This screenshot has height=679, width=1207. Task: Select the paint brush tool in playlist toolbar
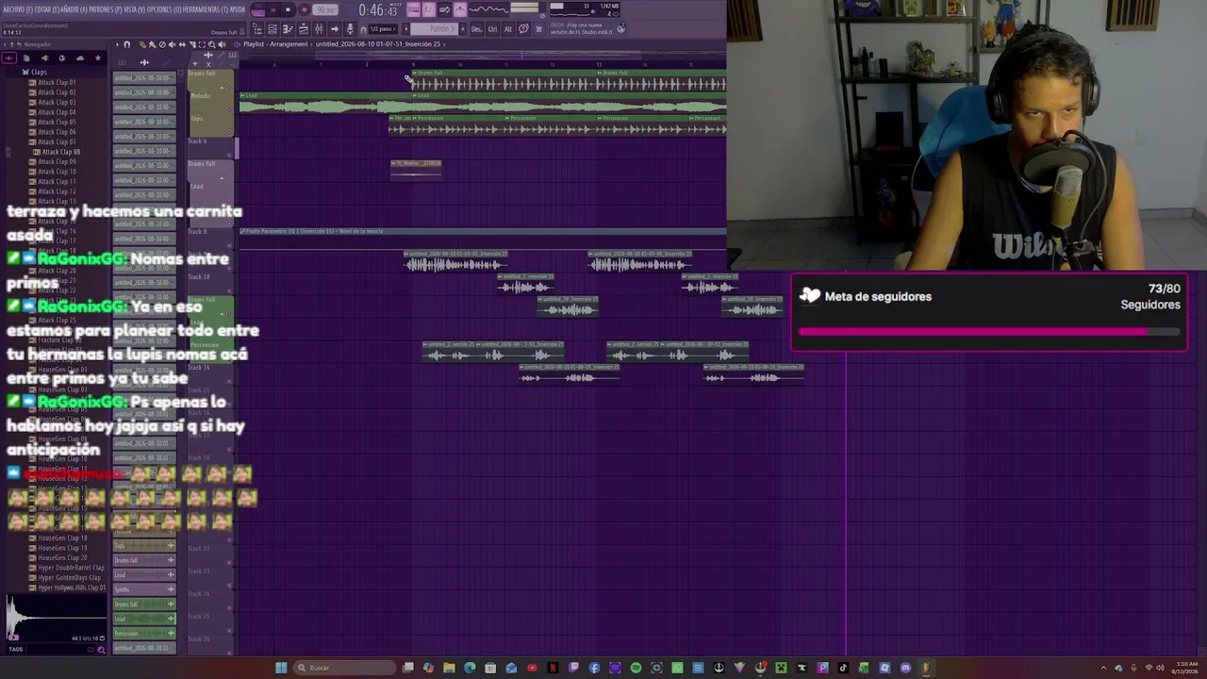click(152, 44)
